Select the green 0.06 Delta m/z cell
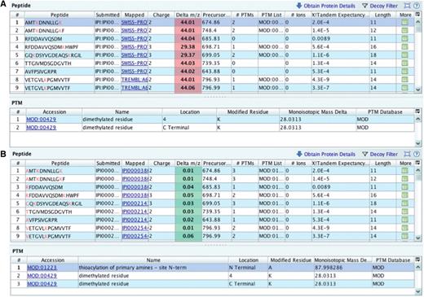Viewport: 424px width, 297px height. 188,236
